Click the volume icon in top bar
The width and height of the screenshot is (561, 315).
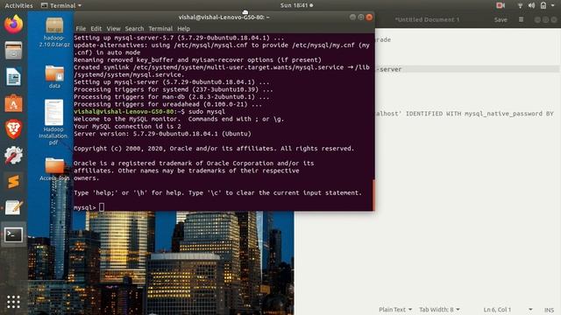click(532, 5)
